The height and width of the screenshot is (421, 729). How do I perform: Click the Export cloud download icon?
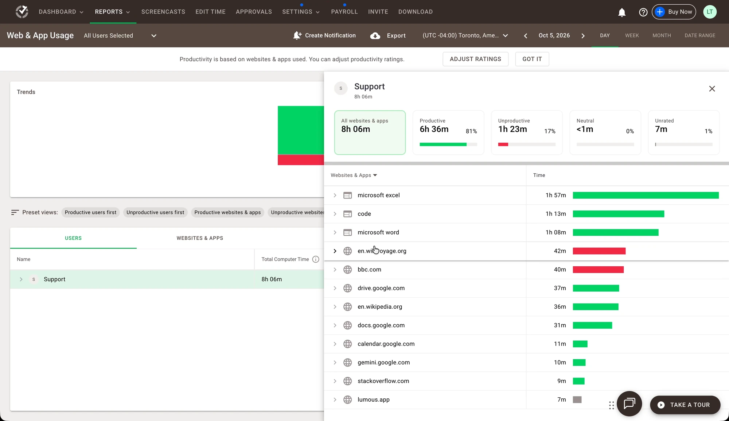[375, 35]
